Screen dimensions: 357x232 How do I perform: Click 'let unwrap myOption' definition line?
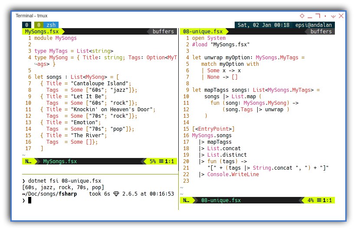click(x=249, y=58)
